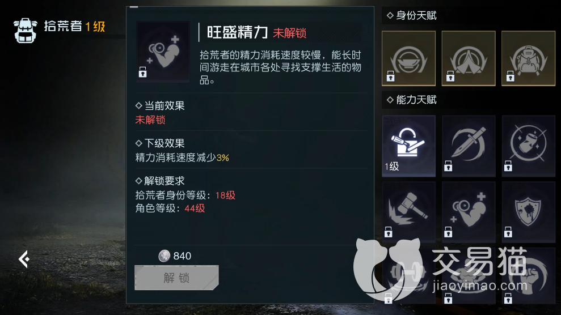Select the locked raised fist ability talent
Screen dimensions: 561x315
tap(528, 276)
